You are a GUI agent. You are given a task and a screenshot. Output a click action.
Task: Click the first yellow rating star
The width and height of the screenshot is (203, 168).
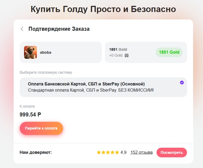coord(99,152)
